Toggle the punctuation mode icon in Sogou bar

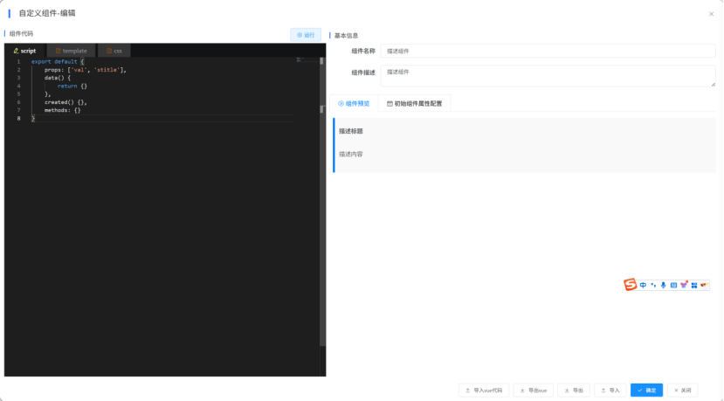653,285
